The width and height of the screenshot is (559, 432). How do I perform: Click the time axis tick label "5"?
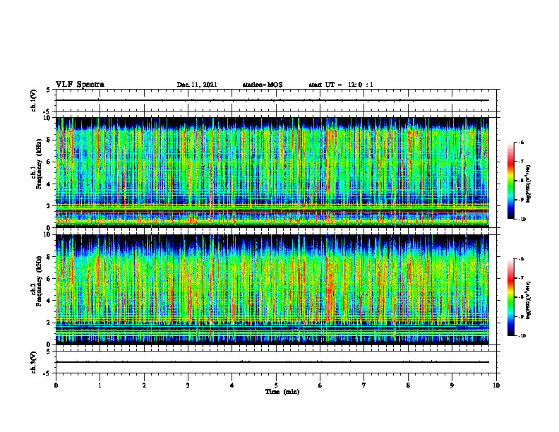(x=276, y=385)
